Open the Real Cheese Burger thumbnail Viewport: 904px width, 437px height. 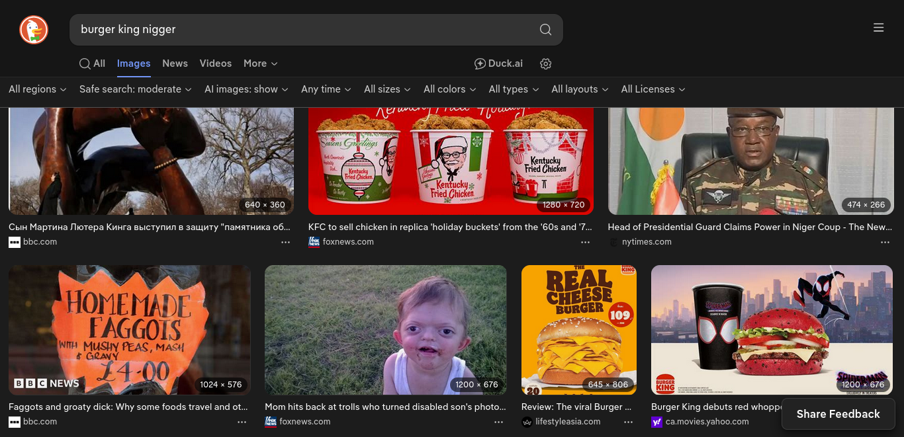579,330
